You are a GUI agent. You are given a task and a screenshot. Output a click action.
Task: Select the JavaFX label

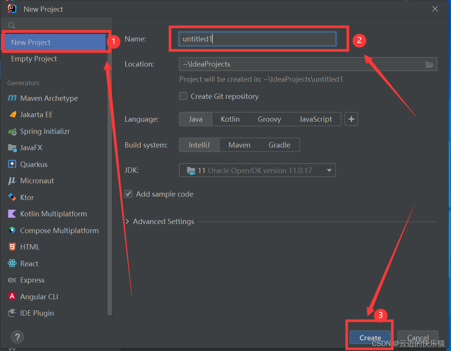[x=31, y=148]
